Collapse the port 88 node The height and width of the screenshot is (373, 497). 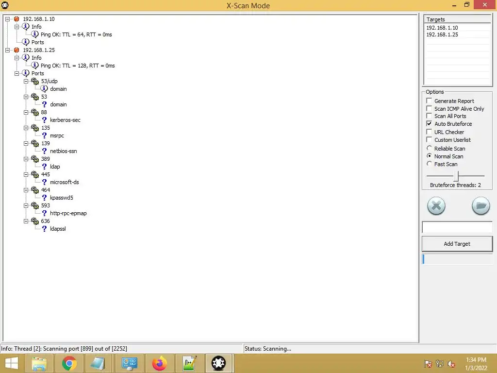pyautogui.click(x=26, y=112)
